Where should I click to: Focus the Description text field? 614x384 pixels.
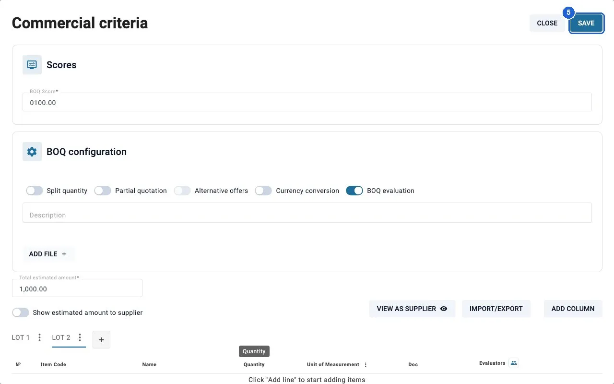[307, 213]
